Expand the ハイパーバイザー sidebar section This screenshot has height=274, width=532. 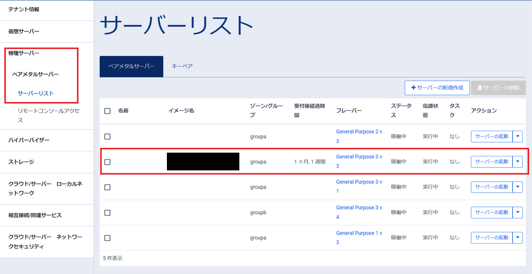click(x=29, y=140)
